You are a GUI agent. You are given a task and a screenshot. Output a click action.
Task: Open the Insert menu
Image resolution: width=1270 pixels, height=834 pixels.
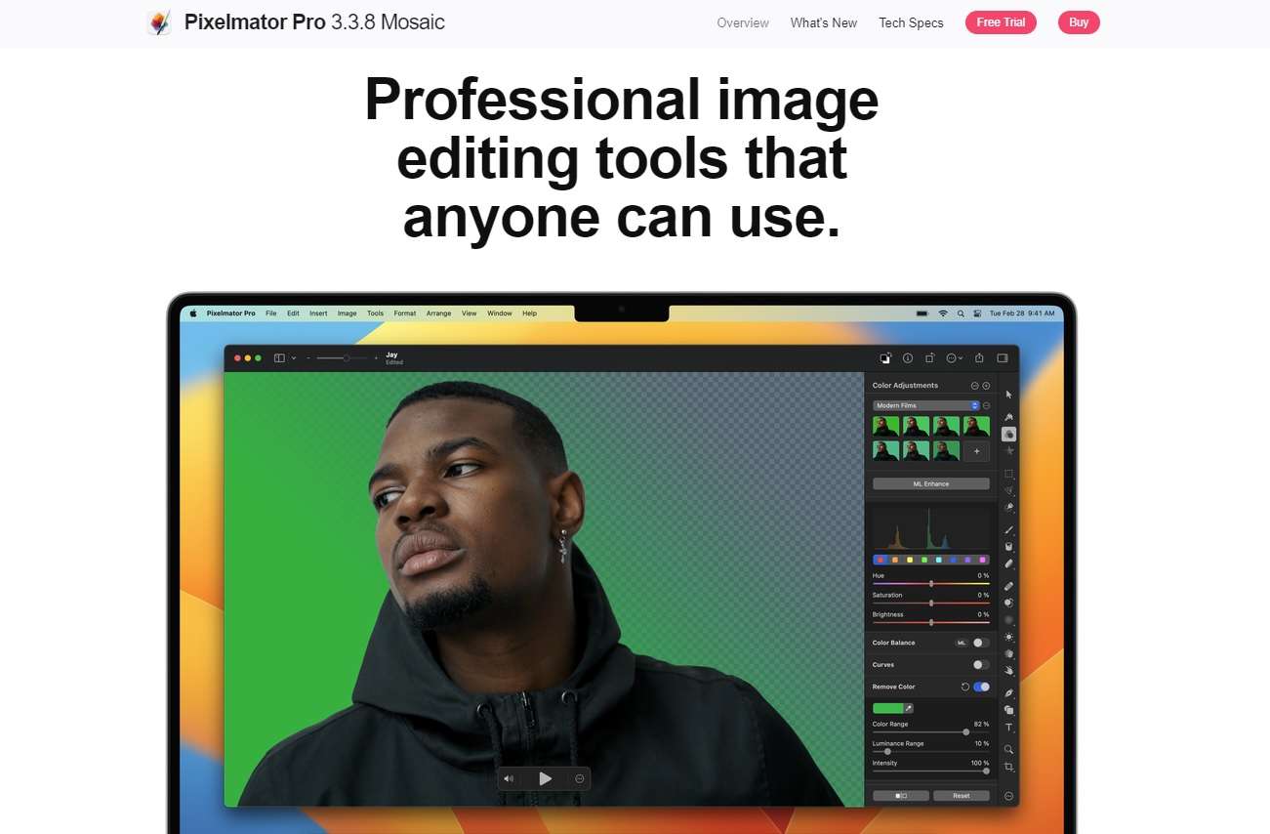click(x=318, y=313)
